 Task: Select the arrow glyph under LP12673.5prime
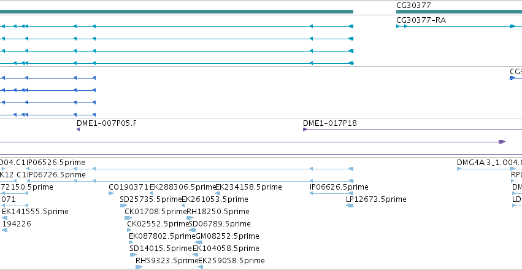coord(350,206)
